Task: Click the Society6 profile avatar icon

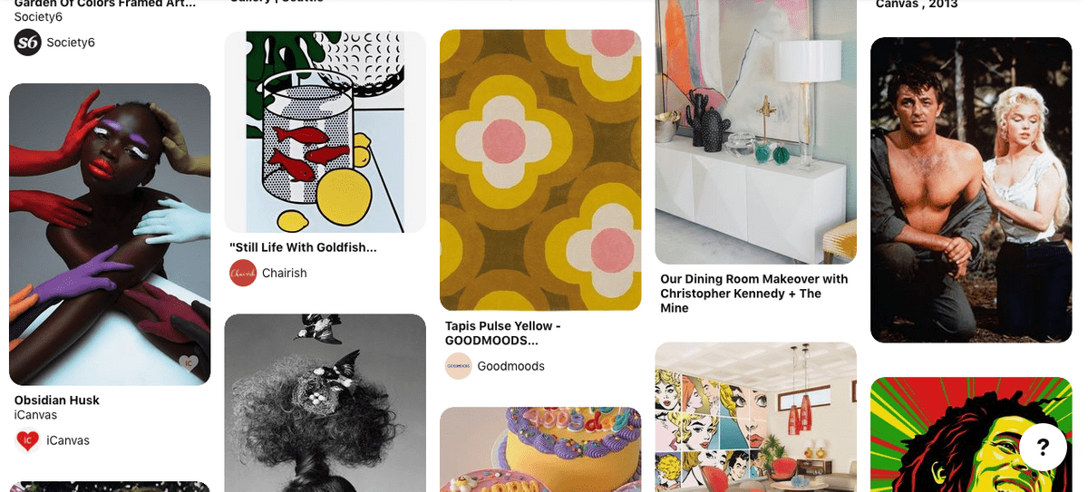Action: coord(28,42)
